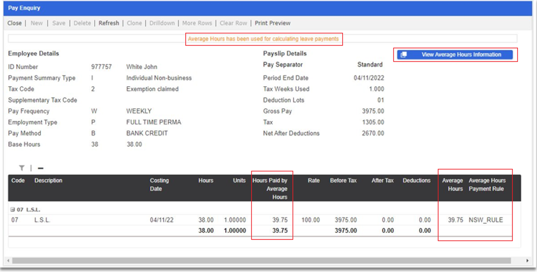Click the Gross Pay value 3975.00
The image size is (537, 272).
click(x=373, y=111)
